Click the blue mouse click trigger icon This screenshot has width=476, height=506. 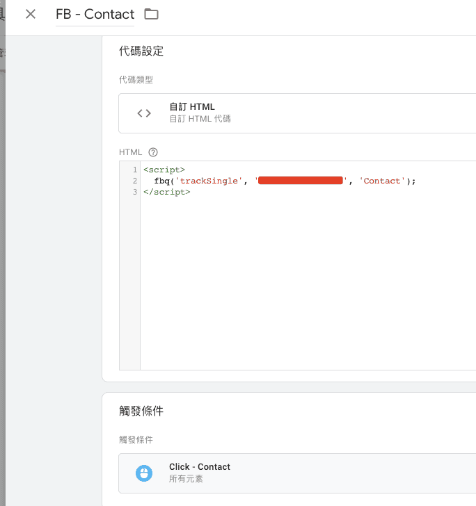click(144, 473)
